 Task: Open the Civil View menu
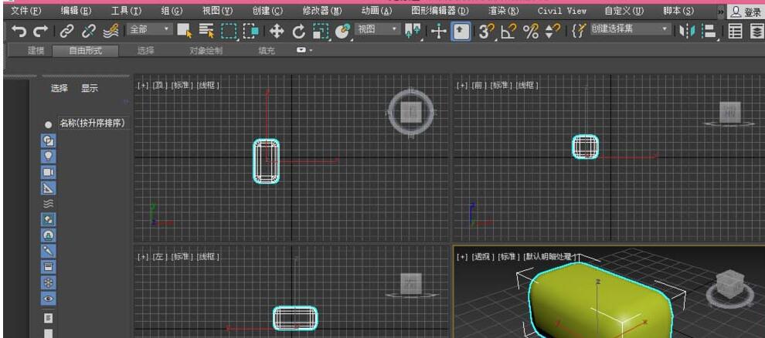click(x=562, y=11)
